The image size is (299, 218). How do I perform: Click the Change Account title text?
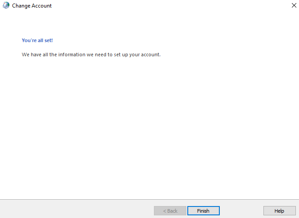32,6
